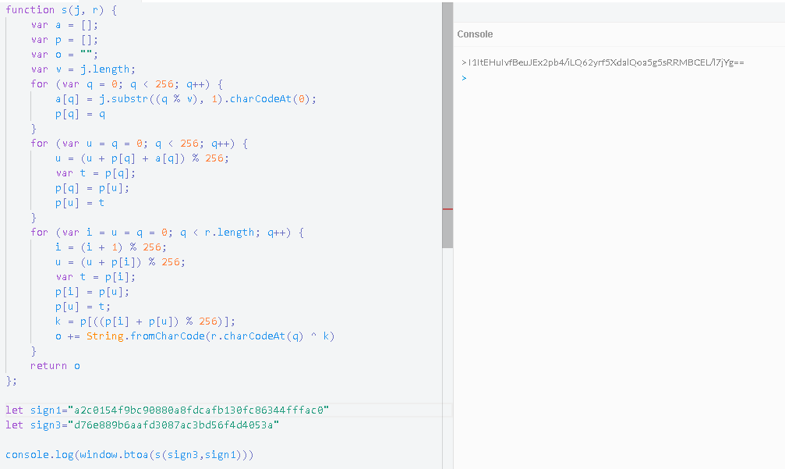Click the closing brace ending the function
This screenshot has height=469, width=785.
[8, 380]
